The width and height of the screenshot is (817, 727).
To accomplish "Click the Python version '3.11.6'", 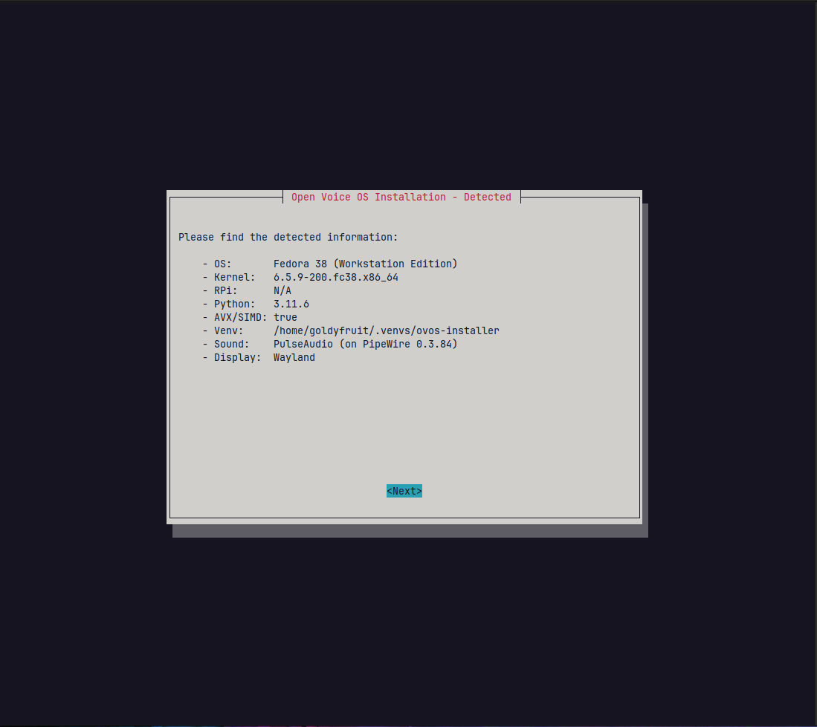I will pos(291,304).
